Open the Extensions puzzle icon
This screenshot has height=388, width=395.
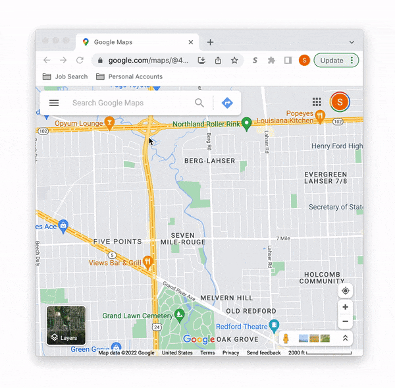[x=271, y=61]
